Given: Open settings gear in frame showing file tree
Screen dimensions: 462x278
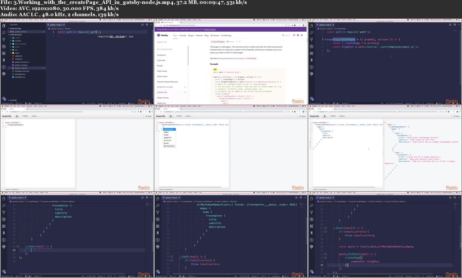Looking at the screenshot, I should pyautogui.click(x=4, y=98).
